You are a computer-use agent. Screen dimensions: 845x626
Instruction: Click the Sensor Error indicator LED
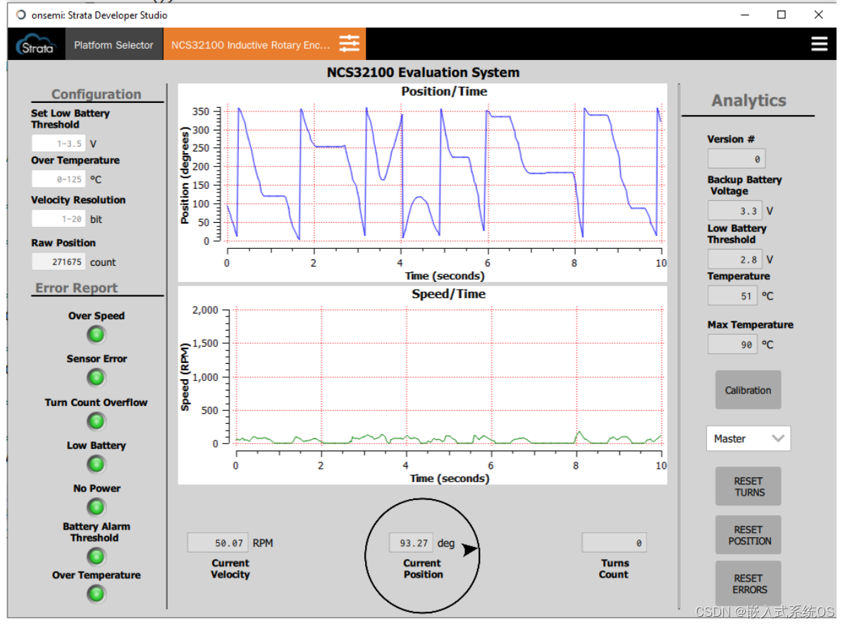96,378
